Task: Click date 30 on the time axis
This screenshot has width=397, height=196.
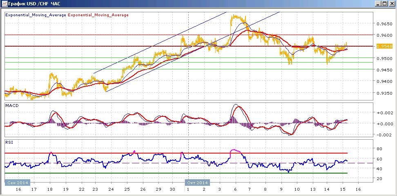Action: [x=172, y=189]
